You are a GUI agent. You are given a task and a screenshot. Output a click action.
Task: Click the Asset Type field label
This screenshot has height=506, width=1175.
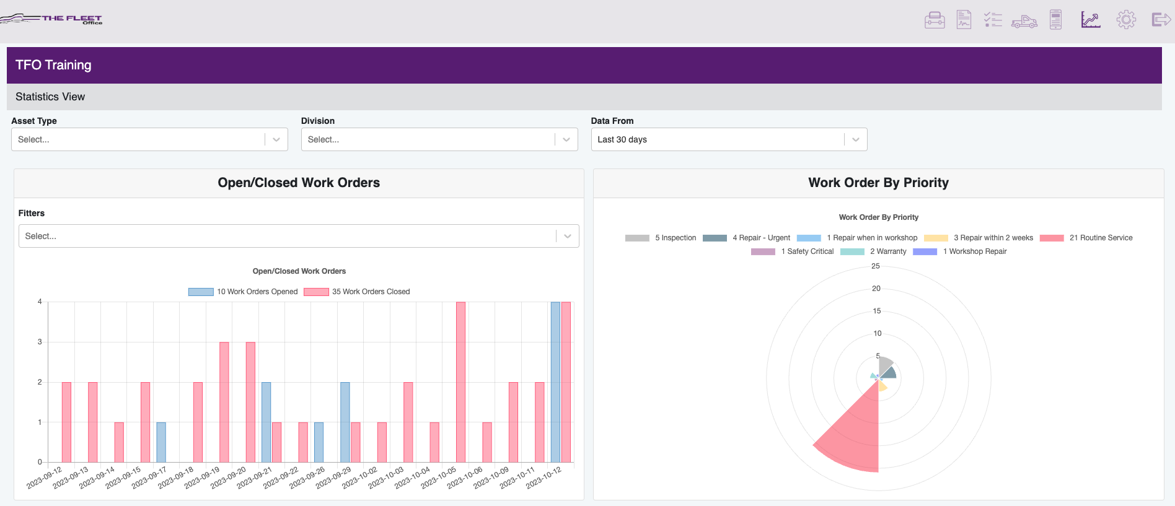click(34, 121)
